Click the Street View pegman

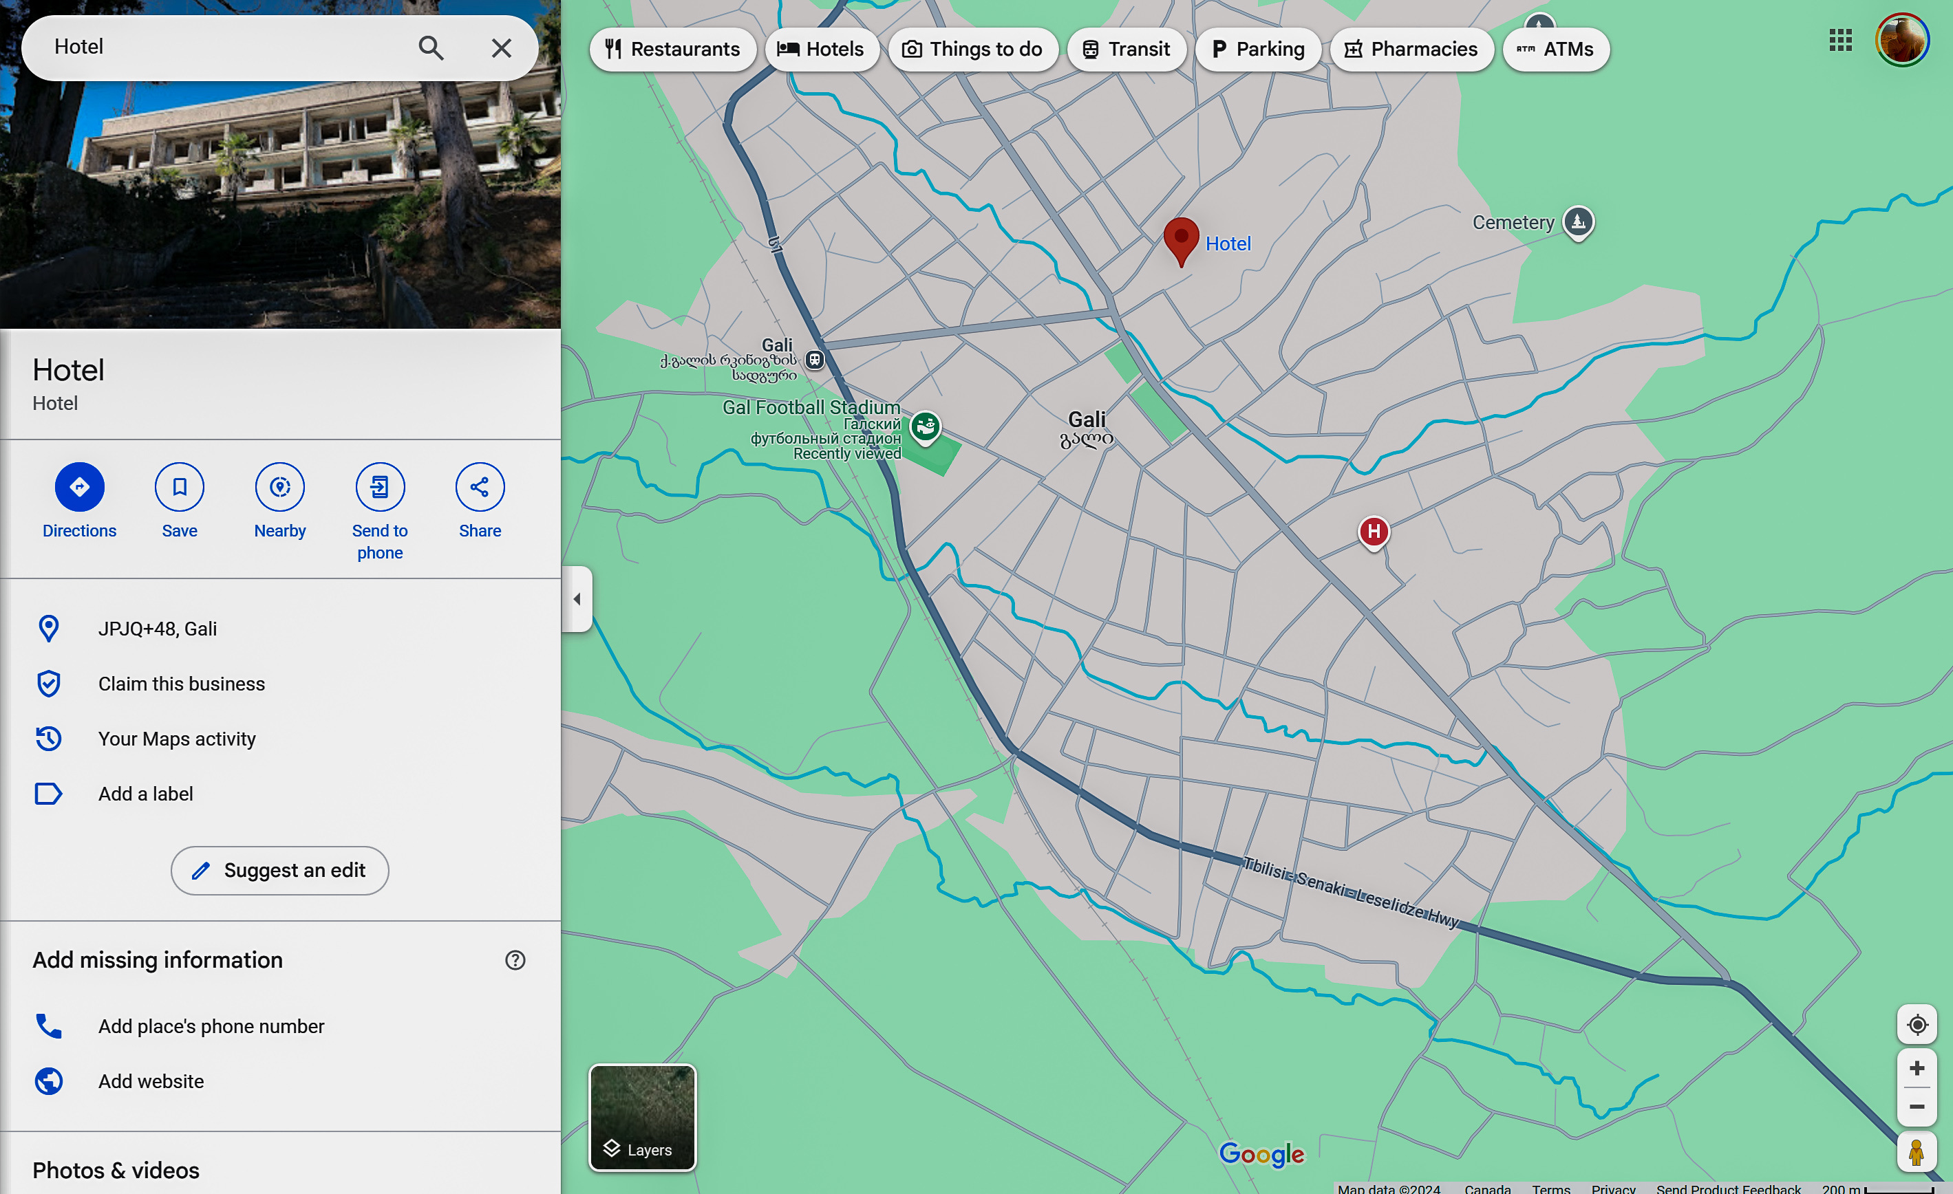pos(1917,1153)
